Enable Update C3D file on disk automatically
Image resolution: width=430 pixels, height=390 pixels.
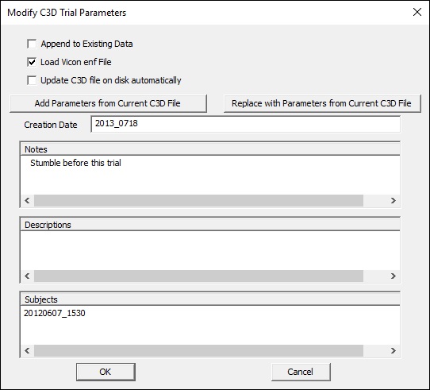point(32,80)
